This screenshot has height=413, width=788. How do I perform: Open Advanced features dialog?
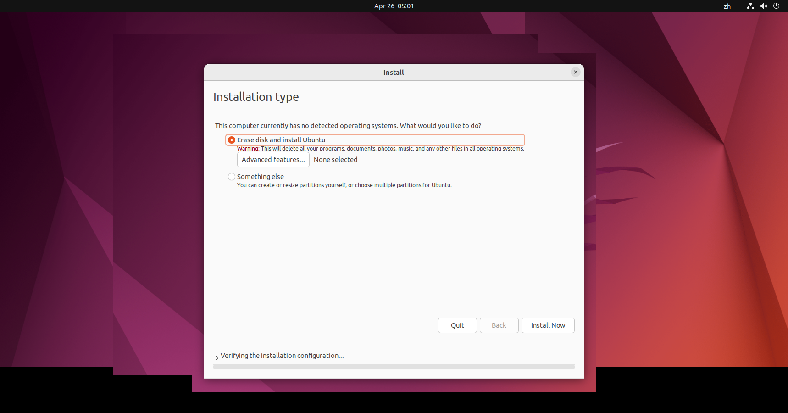273,160
